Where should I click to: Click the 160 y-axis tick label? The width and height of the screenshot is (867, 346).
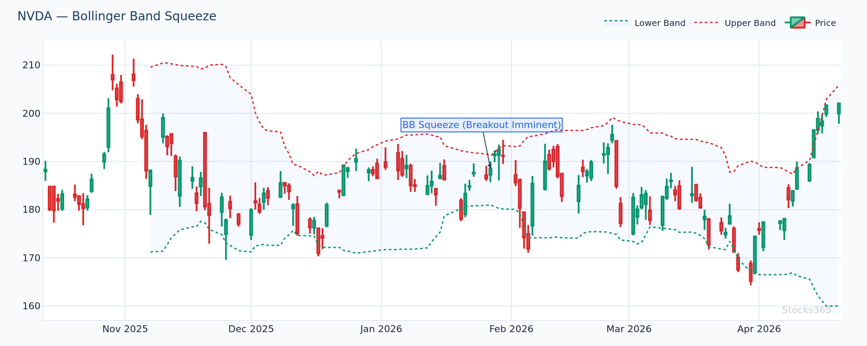[31, 306]
